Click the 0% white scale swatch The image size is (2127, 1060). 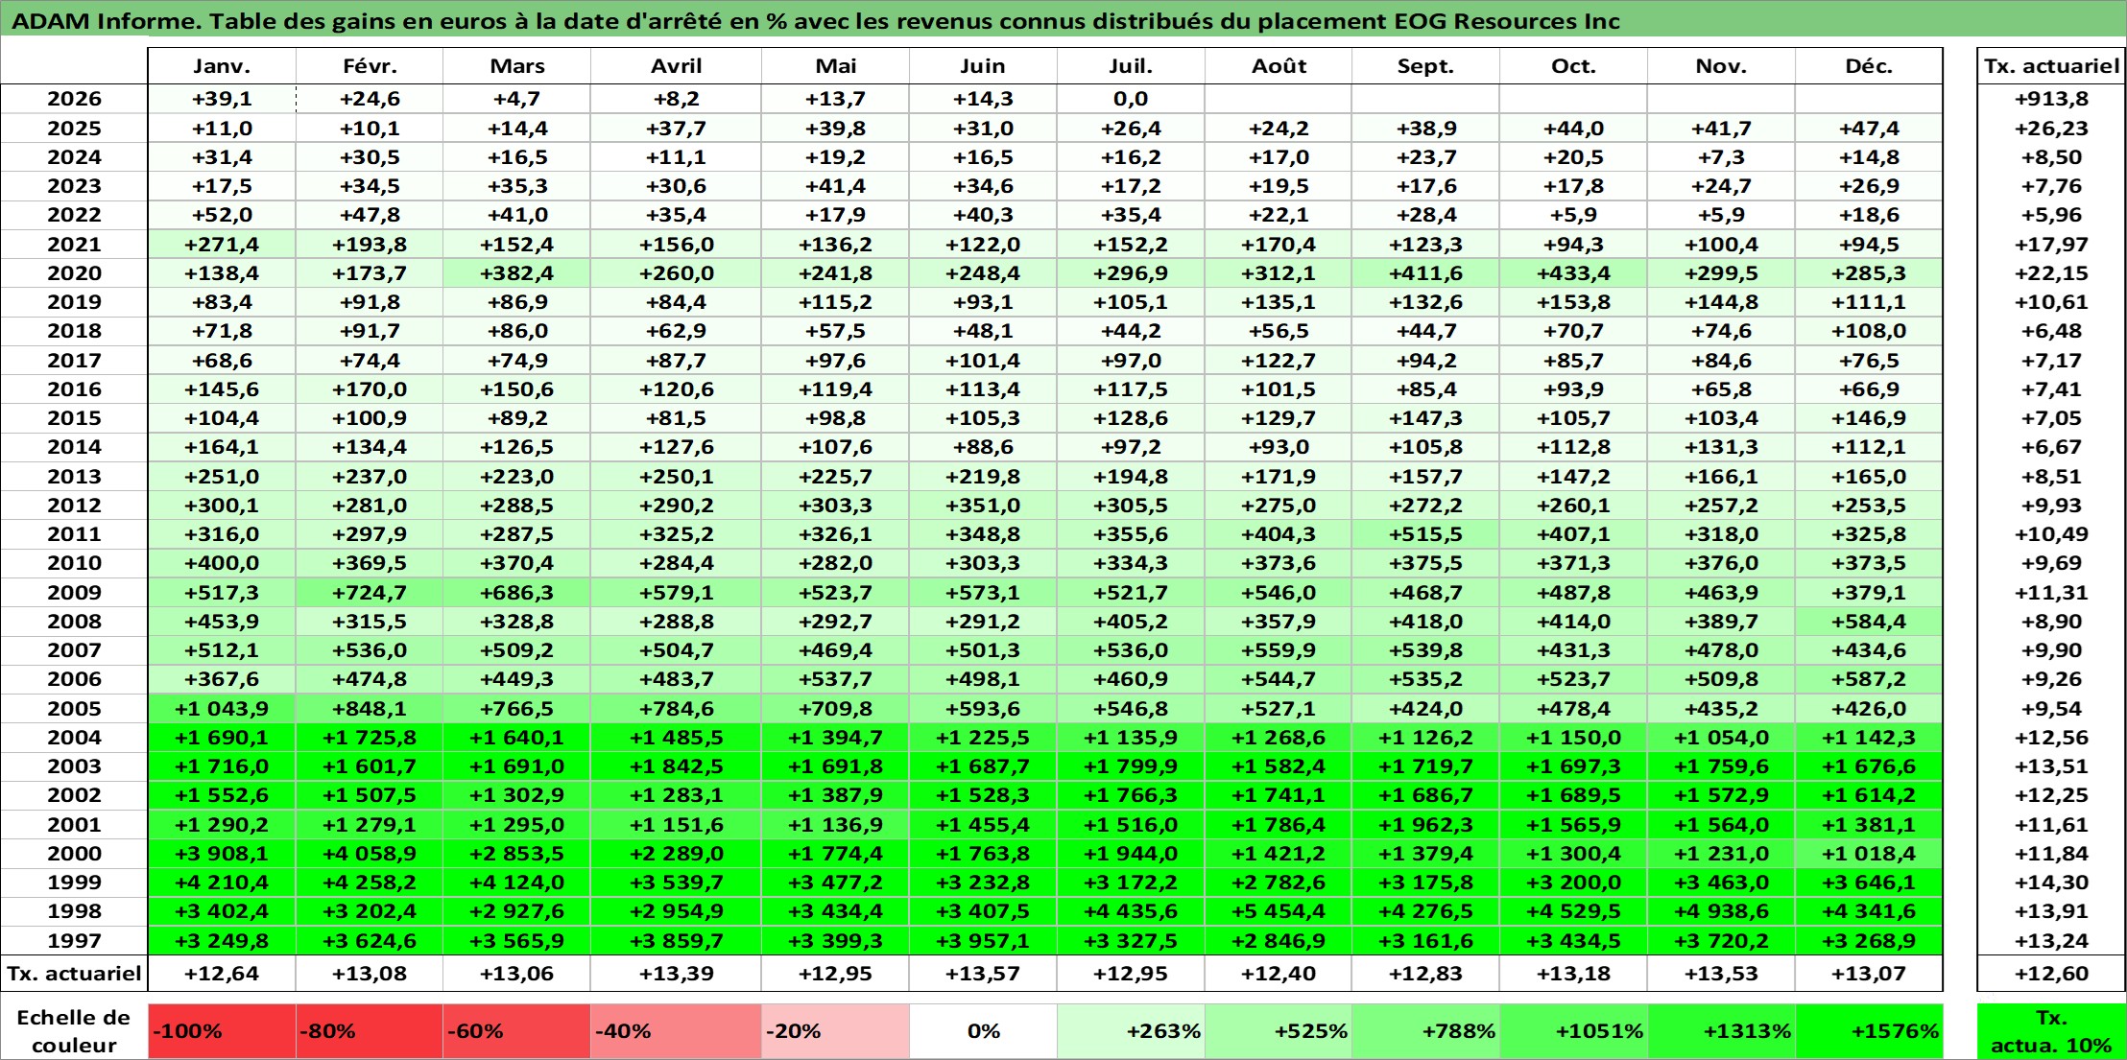983,1031
